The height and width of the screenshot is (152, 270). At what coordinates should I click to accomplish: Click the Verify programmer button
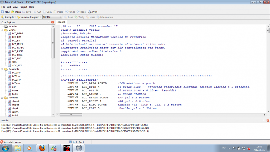(79, 17)
